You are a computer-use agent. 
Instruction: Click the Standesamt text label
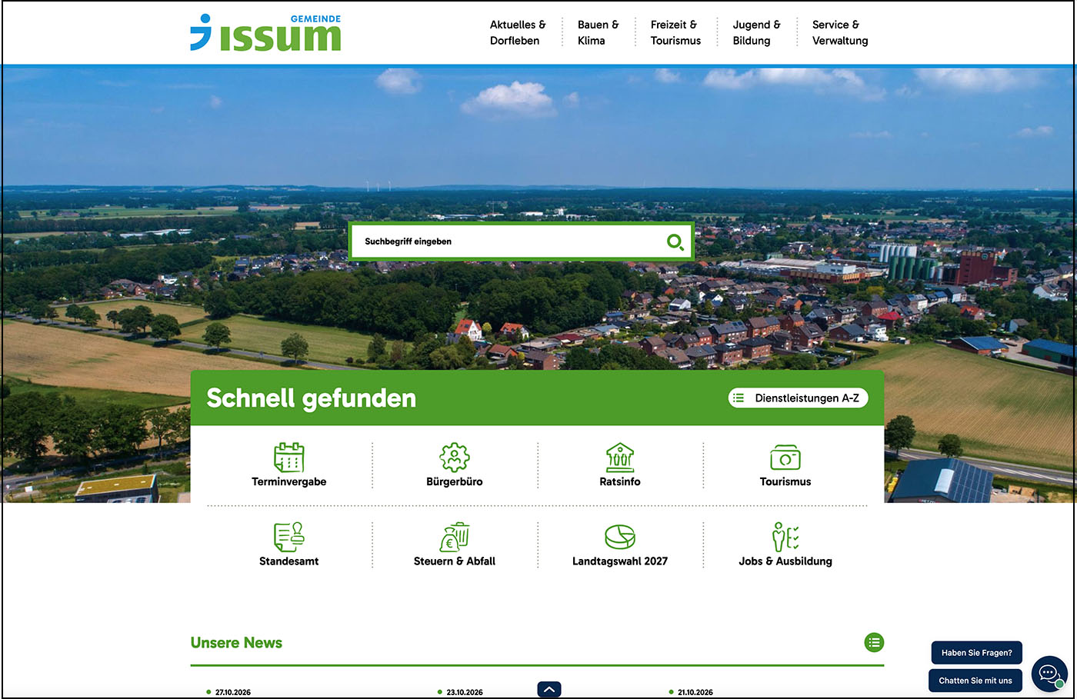coord(289,561)
